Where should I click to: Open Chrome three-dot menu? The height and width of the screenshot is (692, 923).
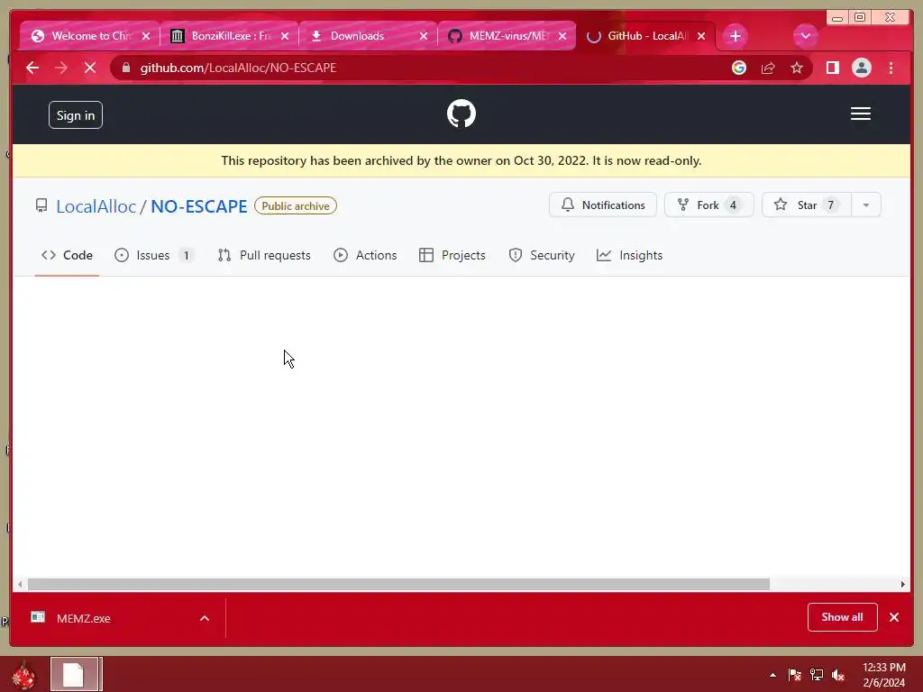coord(891,68)
